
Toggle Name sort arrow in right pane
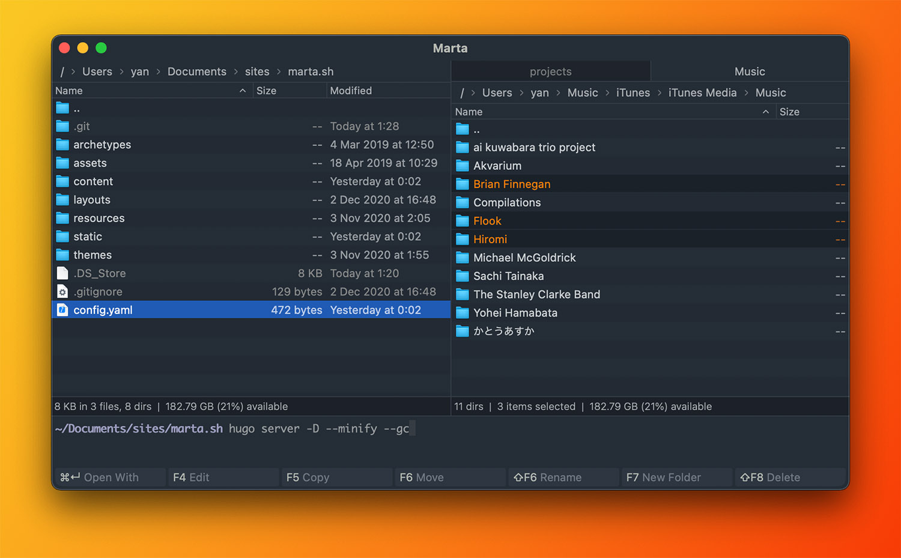tap(765, 112)
